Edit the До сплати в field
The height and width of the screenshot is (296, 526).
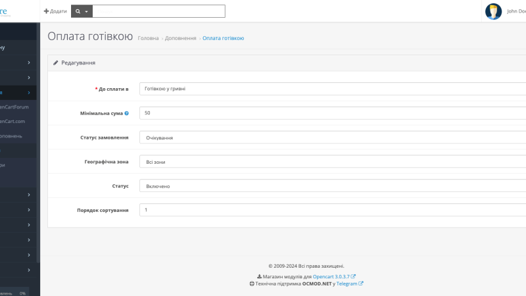pos(333,89)
